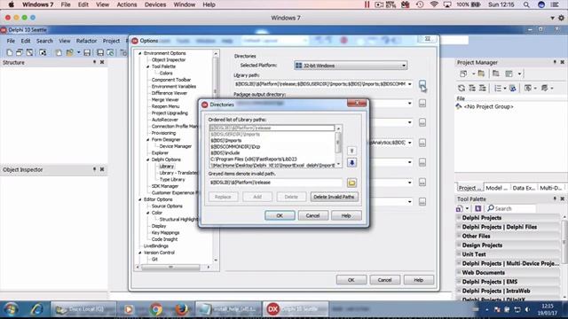Viewport: 568px width, 319px height.
Task: Click Windows Start button
Action: [x=11, y=309]
